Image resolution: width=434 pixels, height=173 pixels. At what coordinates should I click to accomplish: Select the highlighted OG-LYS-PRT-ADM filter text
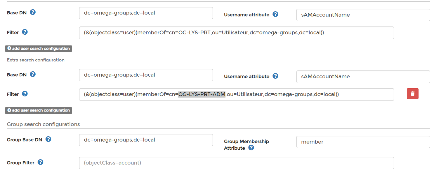tap(202, 94)
